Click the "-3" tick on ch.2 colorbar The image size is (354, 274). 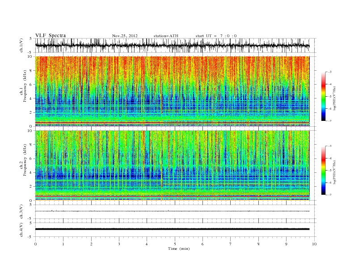(x=330, y=146)
